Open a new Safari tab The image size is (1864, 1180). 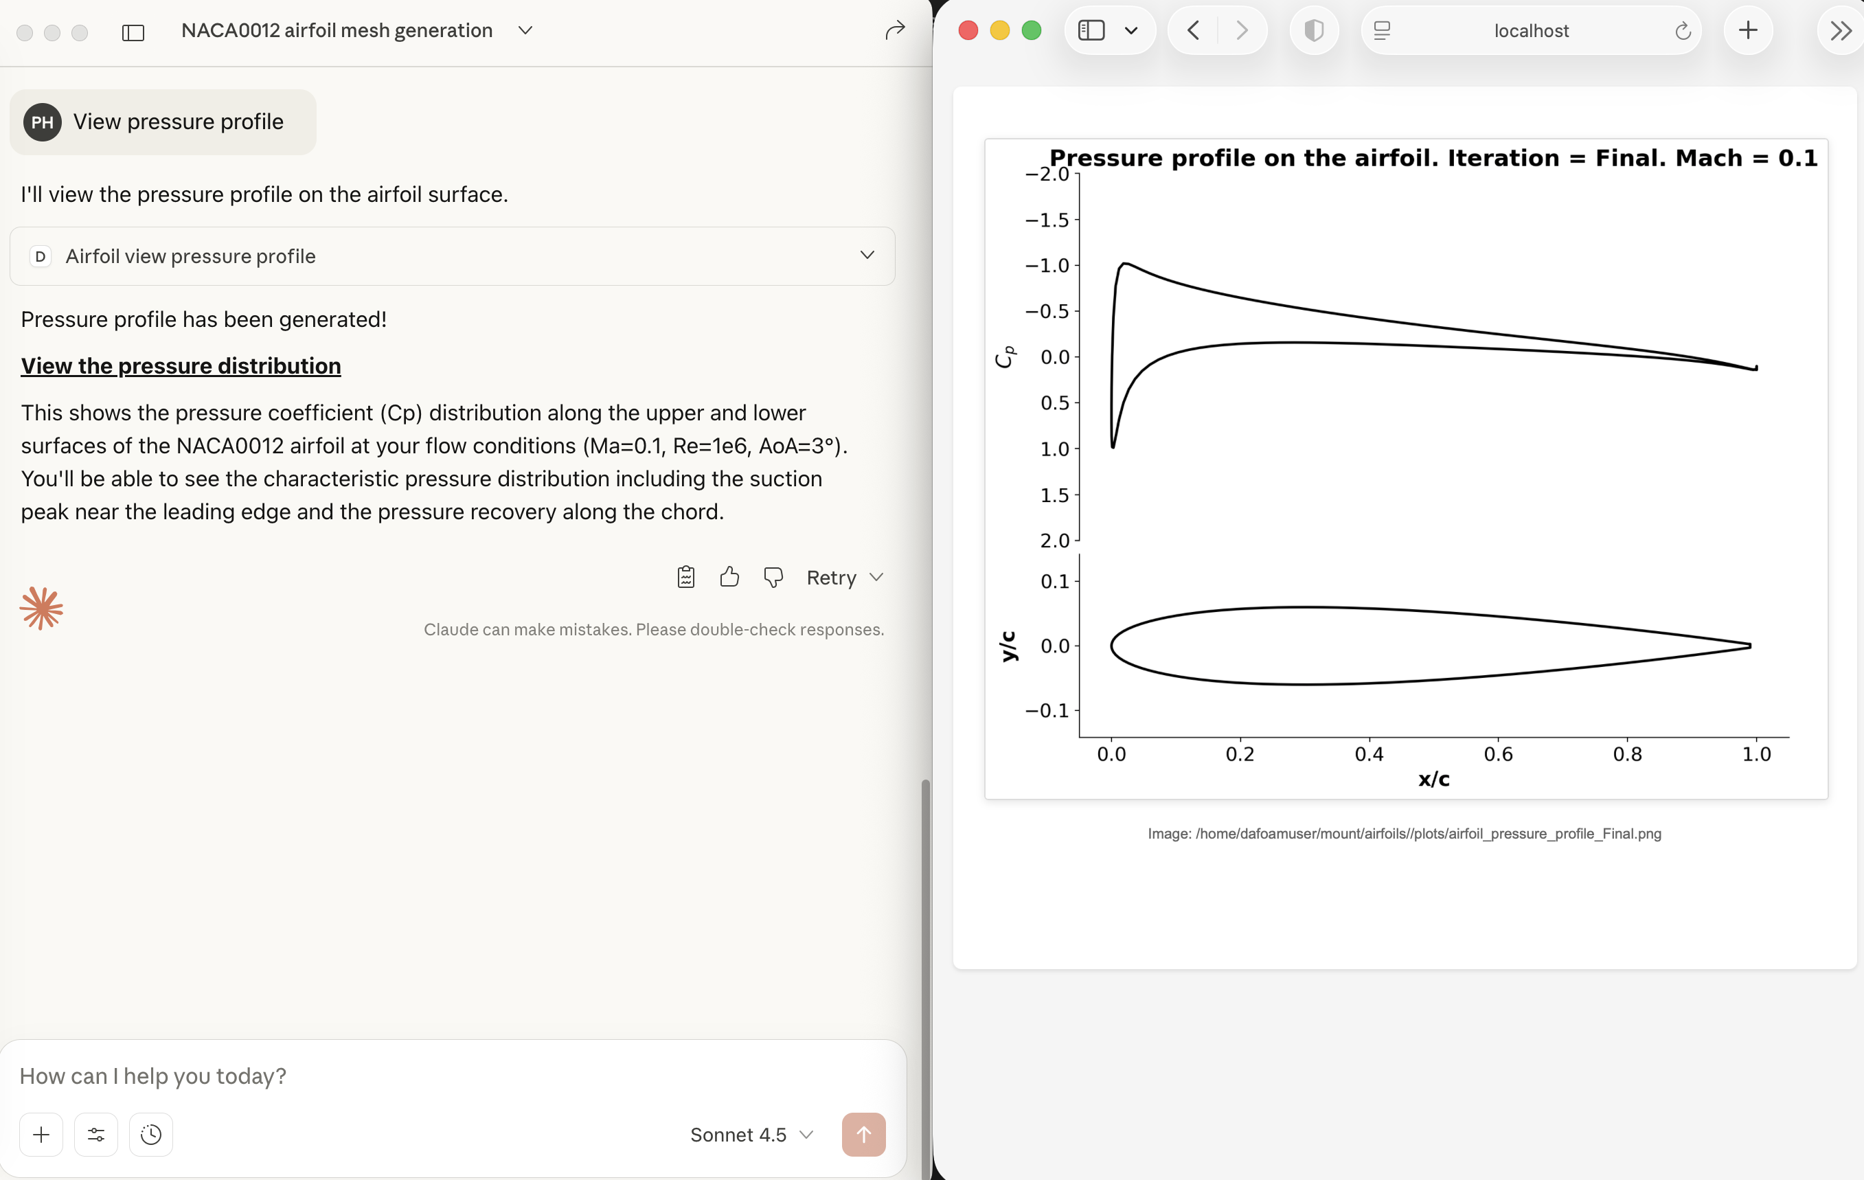point(1747,31)
